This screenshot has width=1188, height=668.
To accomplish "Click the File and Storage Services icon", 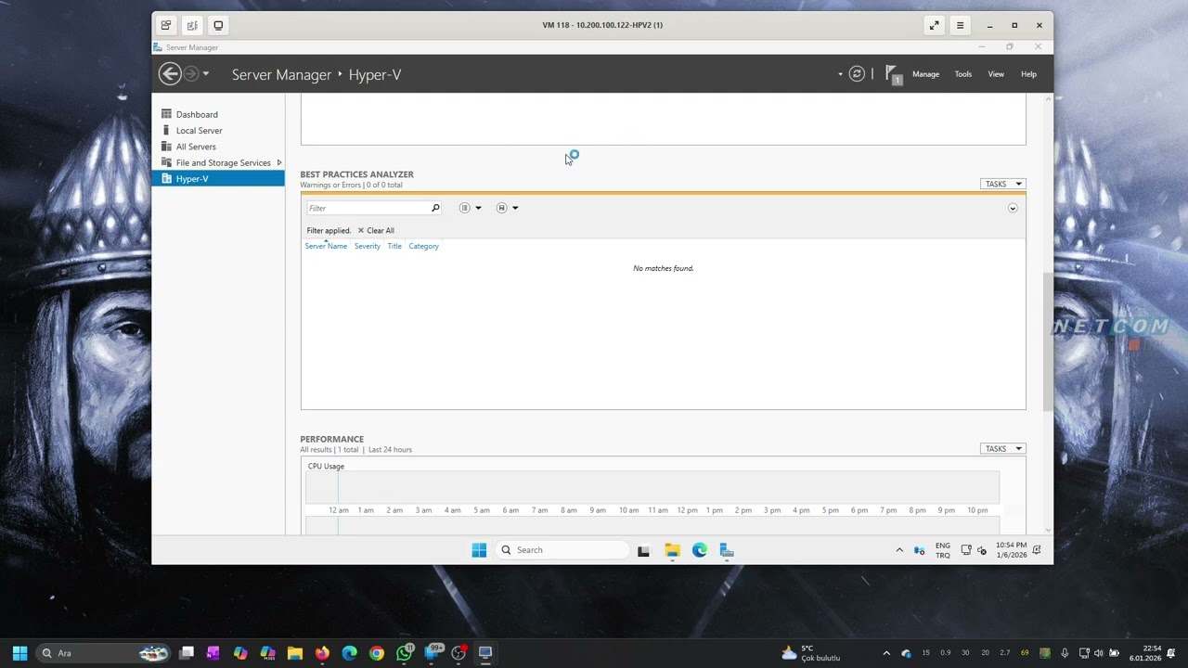I will pos(167,162).
